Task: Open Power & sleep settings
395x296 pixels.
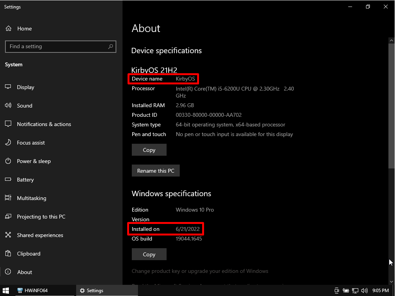Action: pyautogui.click(x=34, y=161)
